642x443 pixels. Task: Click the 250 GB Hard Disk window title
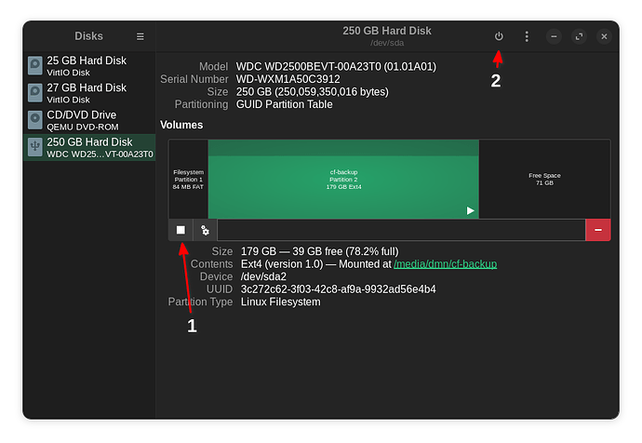pyautogui.click(x=386, y=31)
